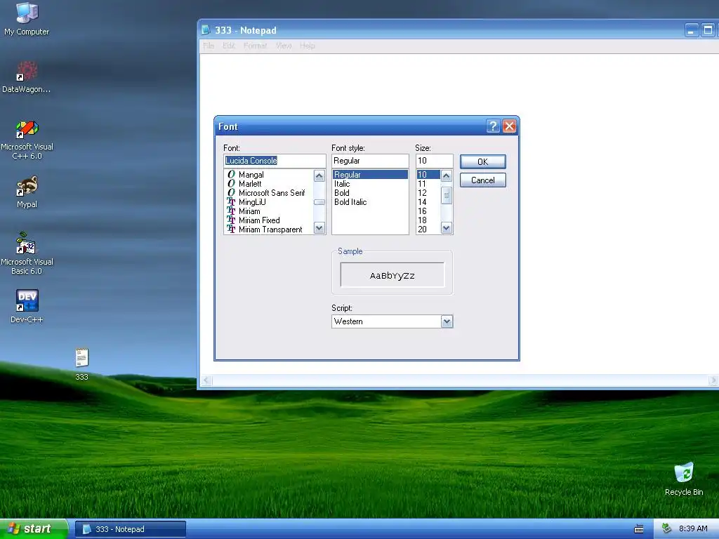Select the Microsoft Visual Basic 6.0 shortcut
The height and width of the screenshot is (539, 719).
(27, 254)
